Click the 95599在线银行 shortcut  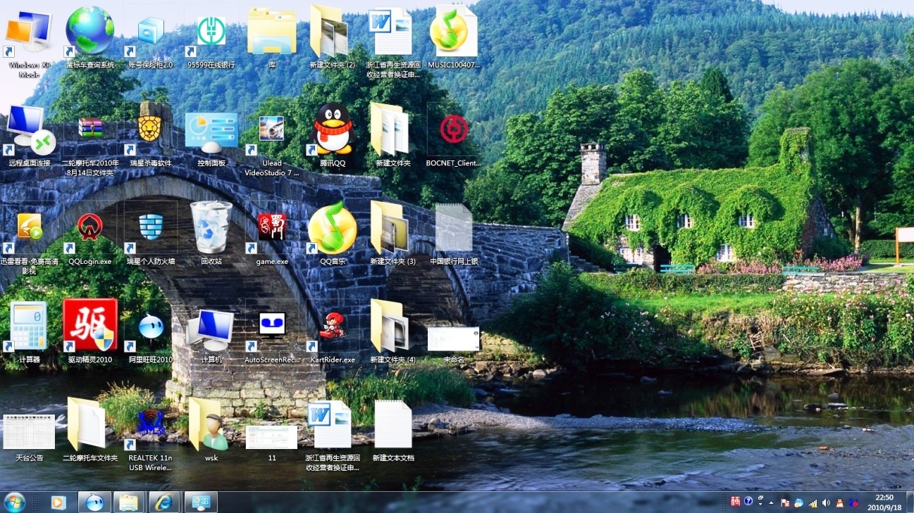pyautogui.click(x=211, y=32)
